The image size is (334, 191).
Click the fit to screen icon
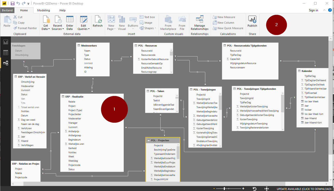coord(267,189)
